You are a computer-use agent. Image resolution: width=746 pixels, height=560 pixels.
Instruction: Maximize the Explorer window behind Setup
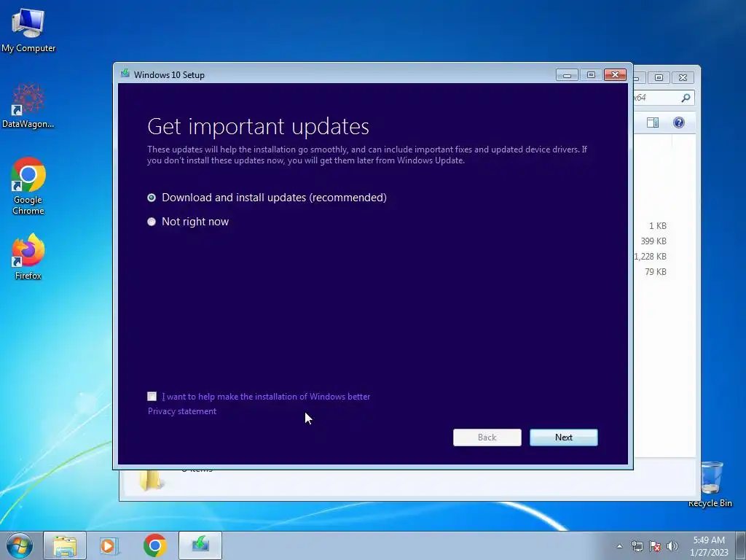pos(659,77)
